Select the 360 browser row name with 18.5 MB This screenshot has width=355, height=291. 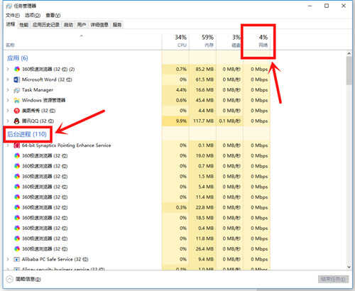point(45,218)
